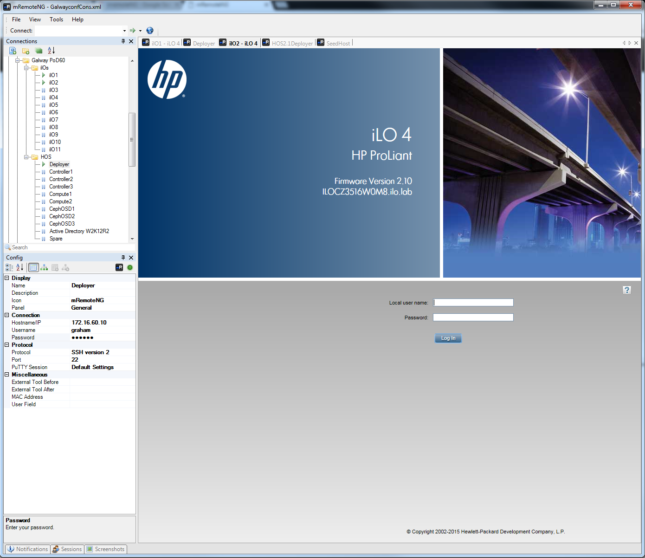Focus the Local user name field

(x=473, y=303)
